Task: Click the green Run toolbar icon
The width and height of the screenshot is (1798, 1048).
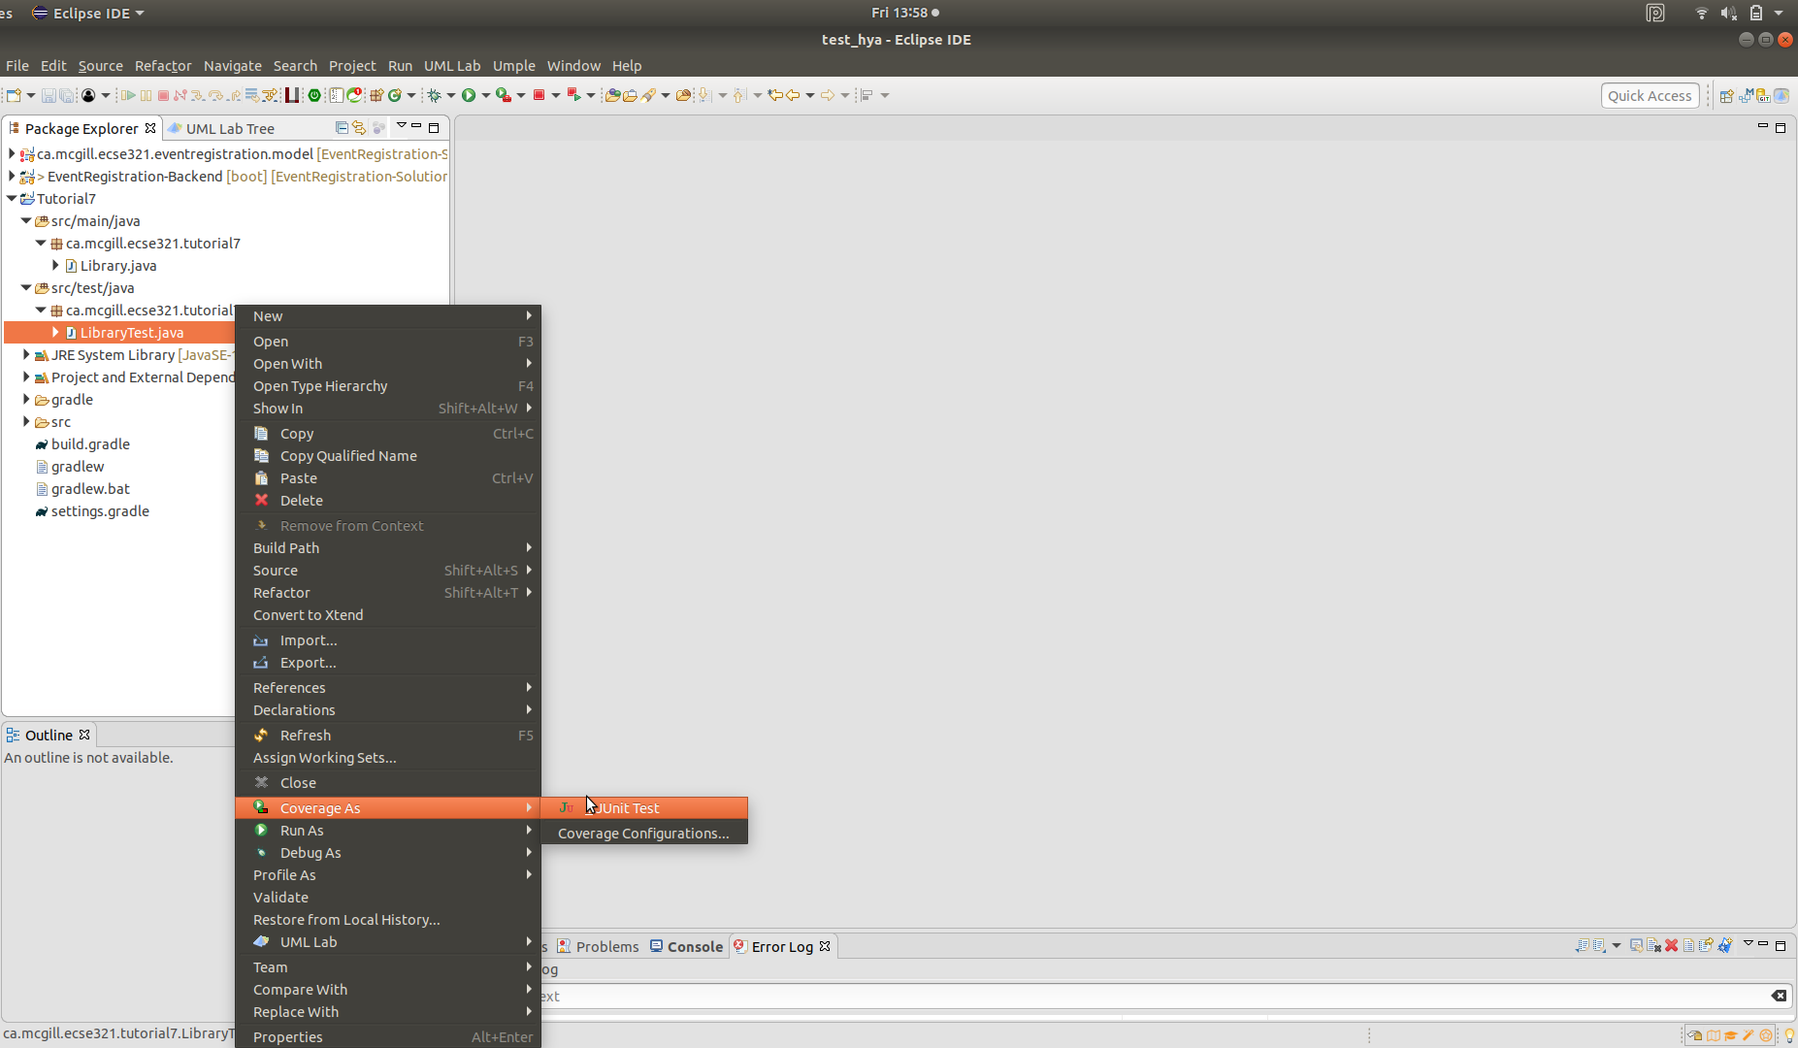Action: [469, 95]
